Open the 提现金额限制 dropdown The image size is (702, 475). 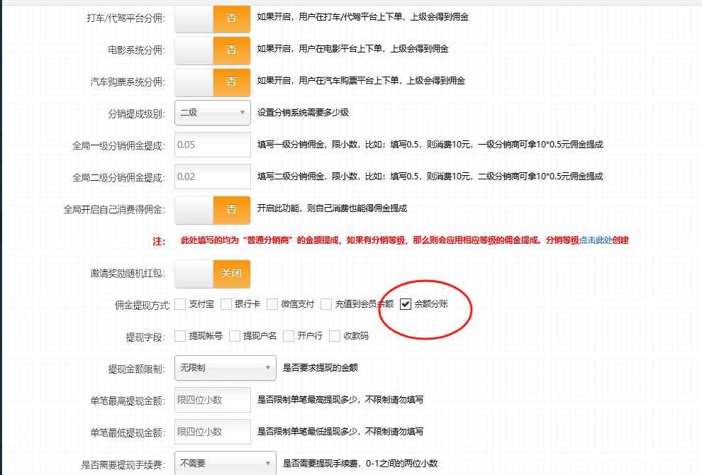pos(225,368)
